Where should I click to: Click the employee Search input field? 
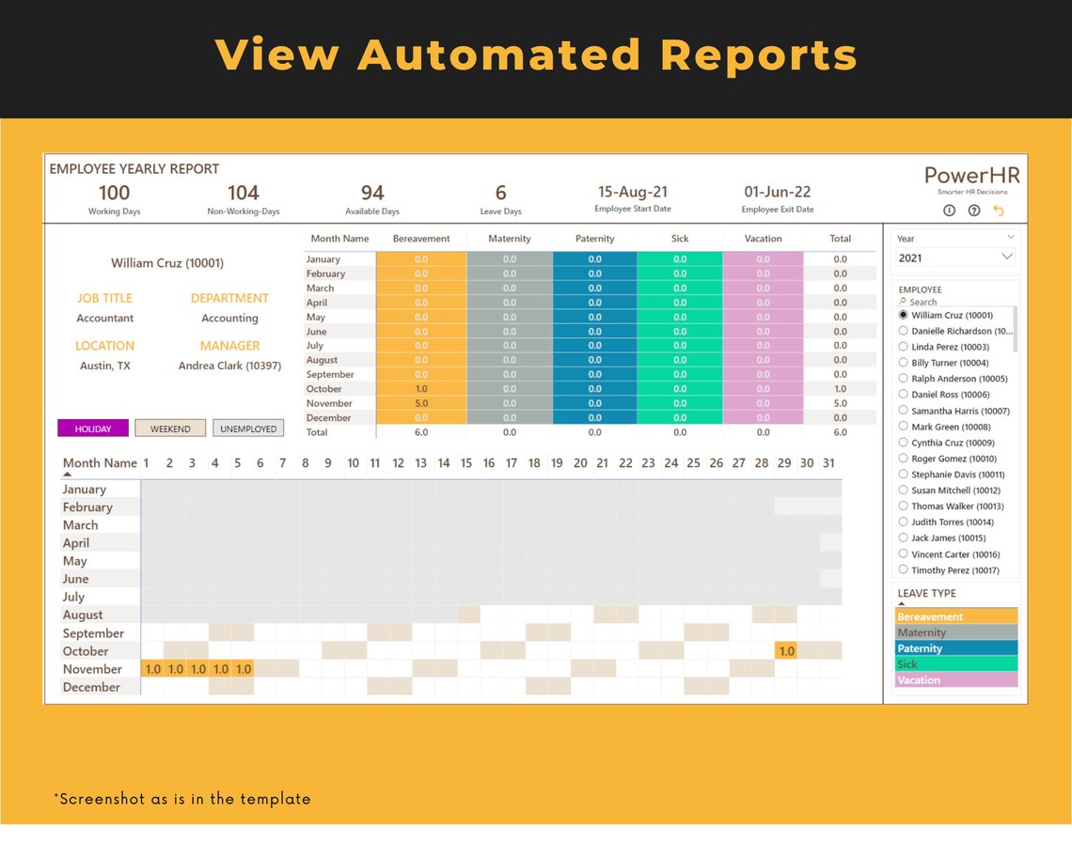(940, 302)
